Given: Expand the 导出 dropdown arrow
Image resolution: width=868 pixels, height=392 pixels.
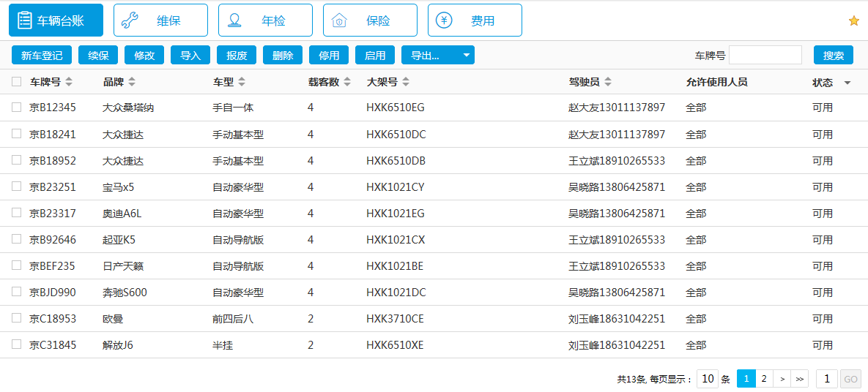Looking at the screenshot, I should pos(466,56).
